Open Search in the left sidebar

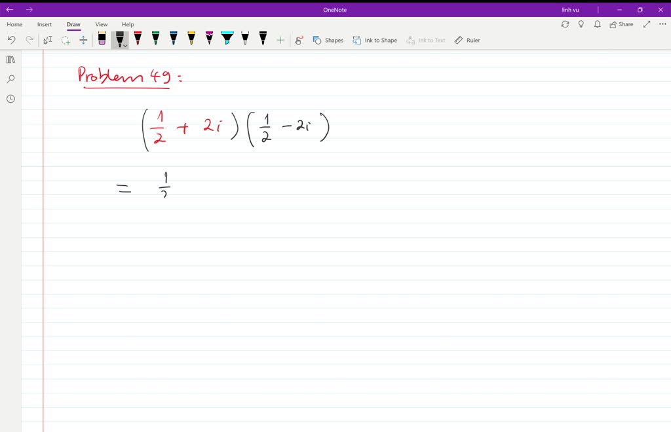click(10, 79)
